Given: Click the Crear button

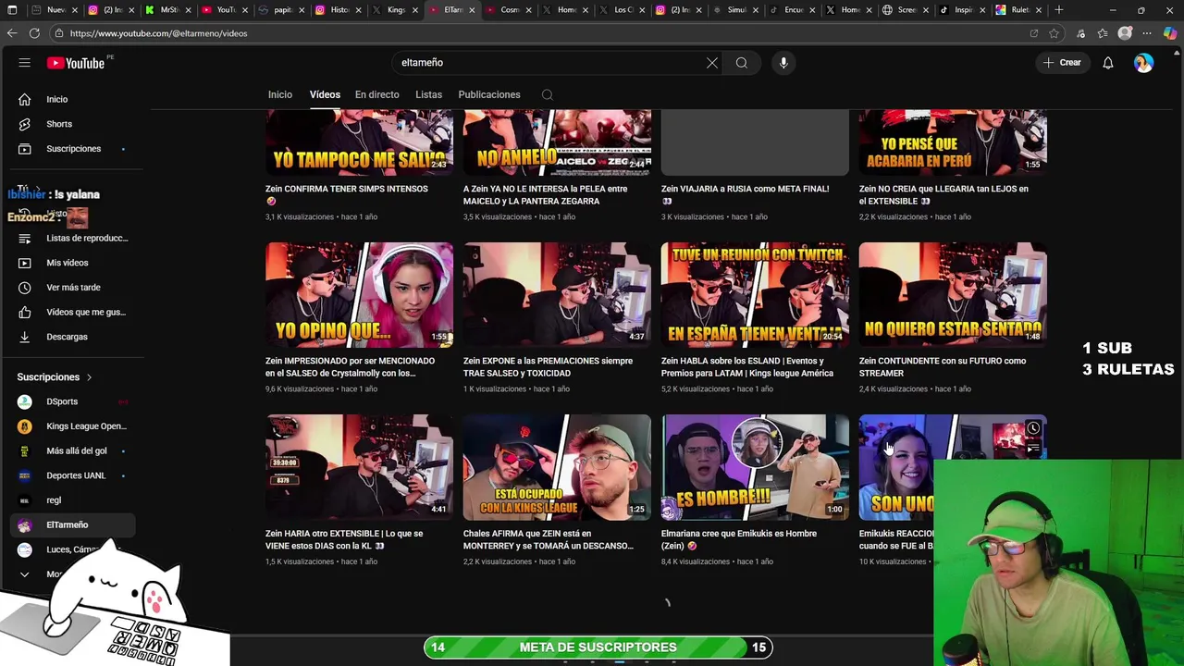Looking at the screenshot, I should click(1062, 63).
